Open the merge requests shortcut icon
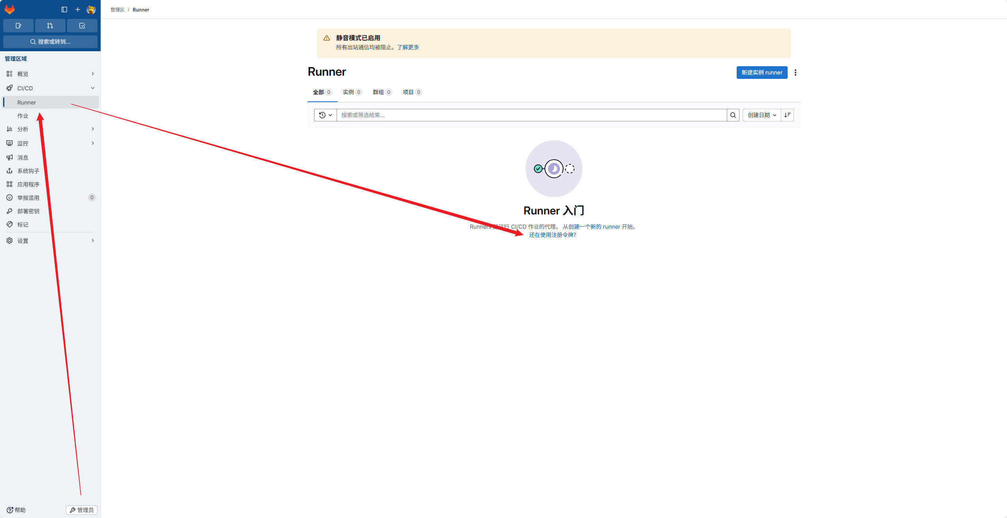1007x518 pixels. tap(50, 26)
